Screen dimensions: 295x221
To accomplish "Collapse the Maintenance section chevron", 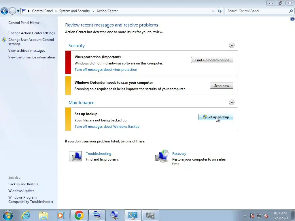I will 232,102.
